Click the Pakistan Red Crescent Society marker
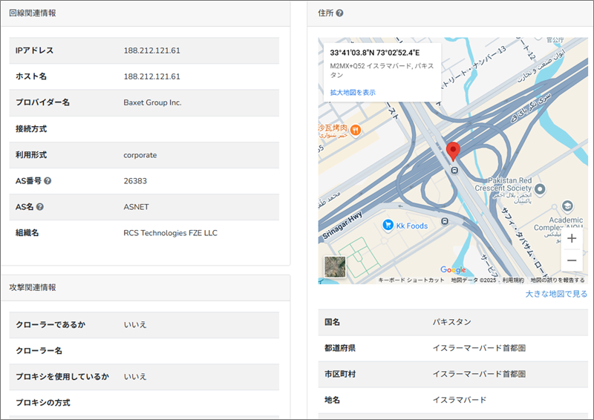This screenshot has height=420, width=594. [540, 189]
